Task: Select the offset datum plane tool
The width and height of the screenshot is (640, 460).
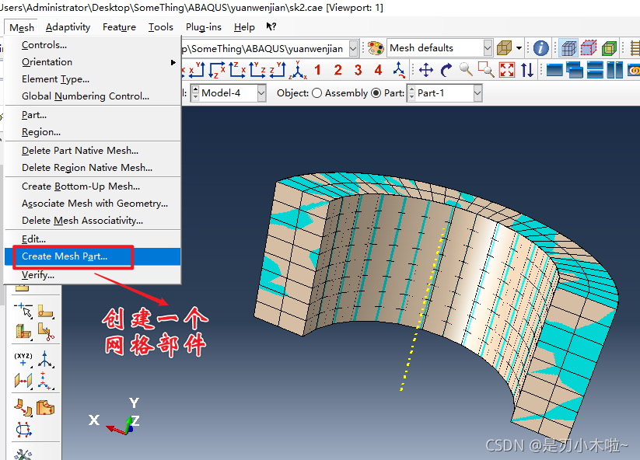Action: tap(23, 381)
